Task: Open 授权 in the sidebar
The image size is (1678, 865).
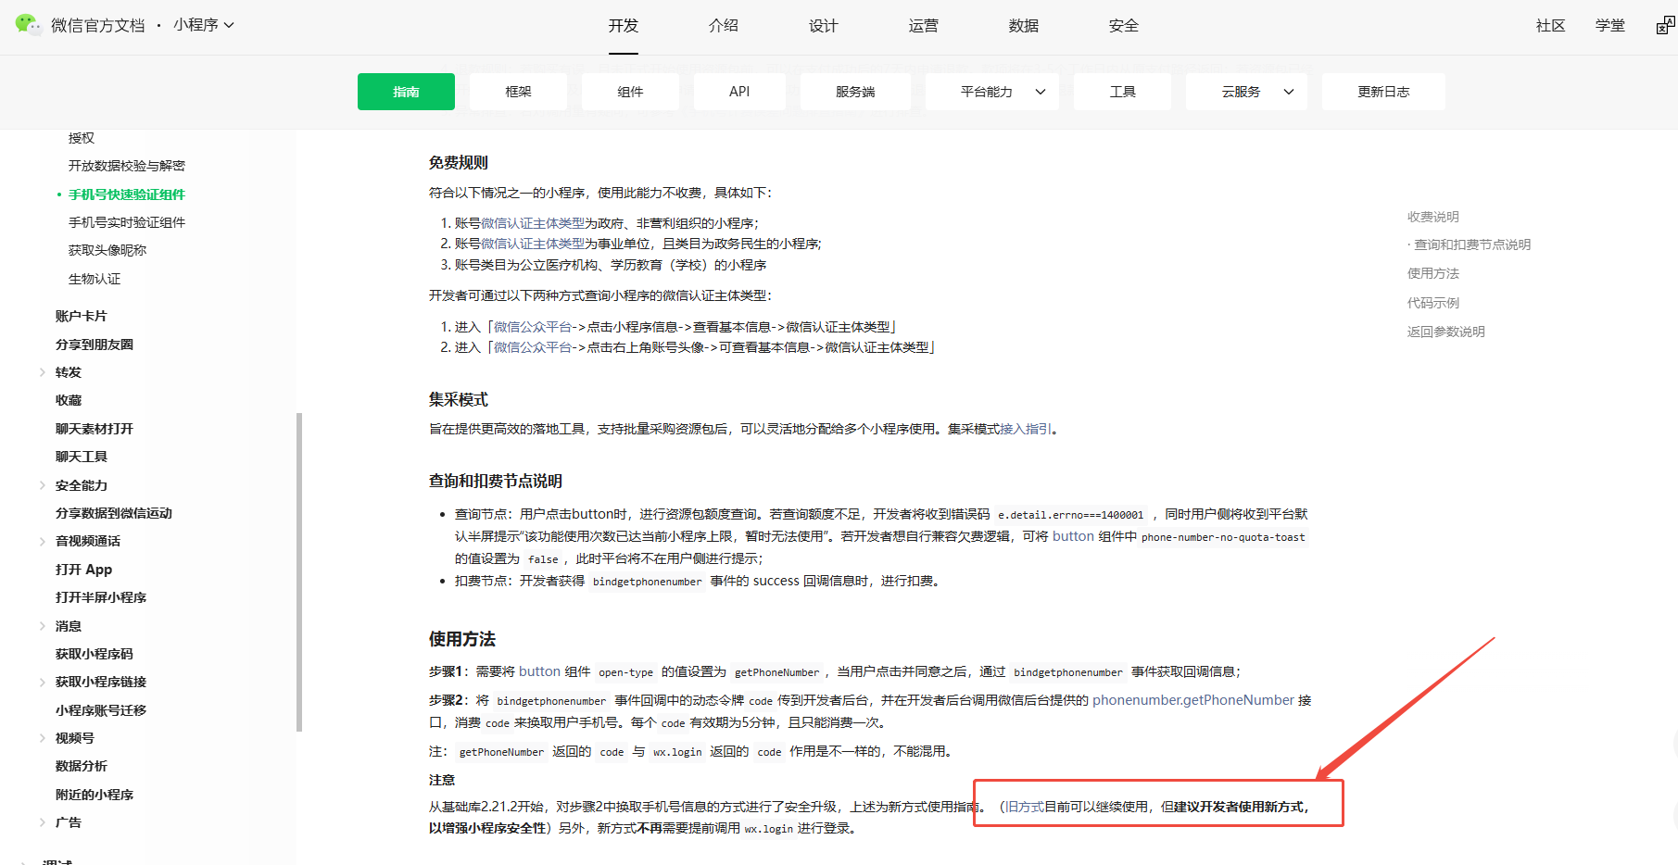Action: 82,138
